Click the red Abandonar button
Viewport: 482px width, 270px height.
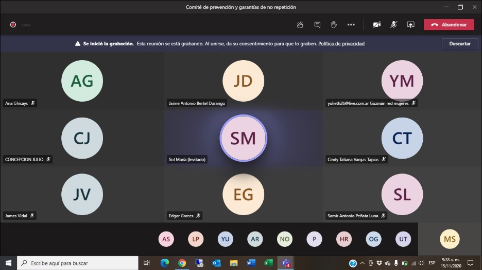(449, 25)
